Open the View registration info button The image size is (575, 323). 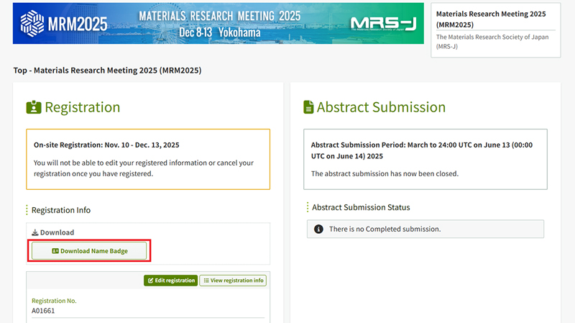click(233, 281)
